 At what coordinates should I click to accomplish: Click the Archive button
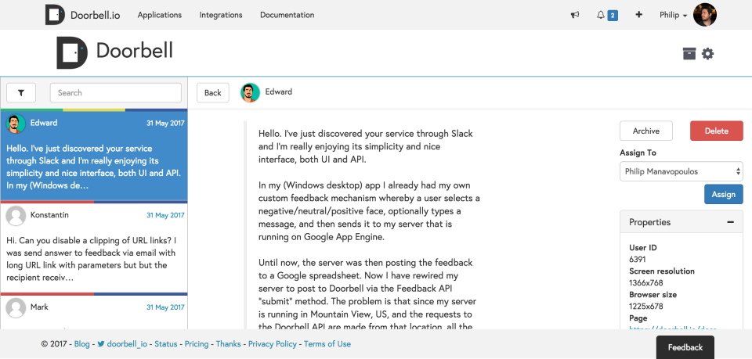[646, 131]
